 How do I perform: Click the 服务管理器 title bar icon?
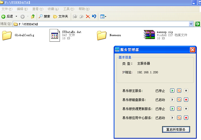pyautogui.click(x=117, y=50)
